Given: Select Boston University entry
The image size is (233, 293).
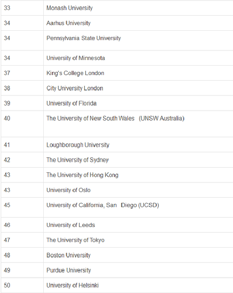Looking at the screenshot, I should (68, 255).
